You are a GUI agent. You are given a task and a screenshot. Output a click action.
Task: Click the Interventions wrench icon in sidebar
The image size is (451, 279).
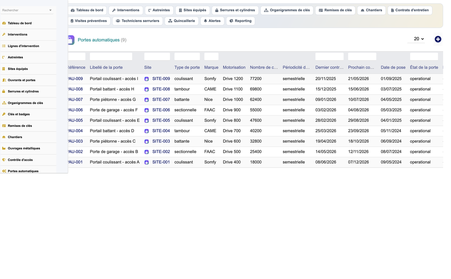(x=4, y=34)
